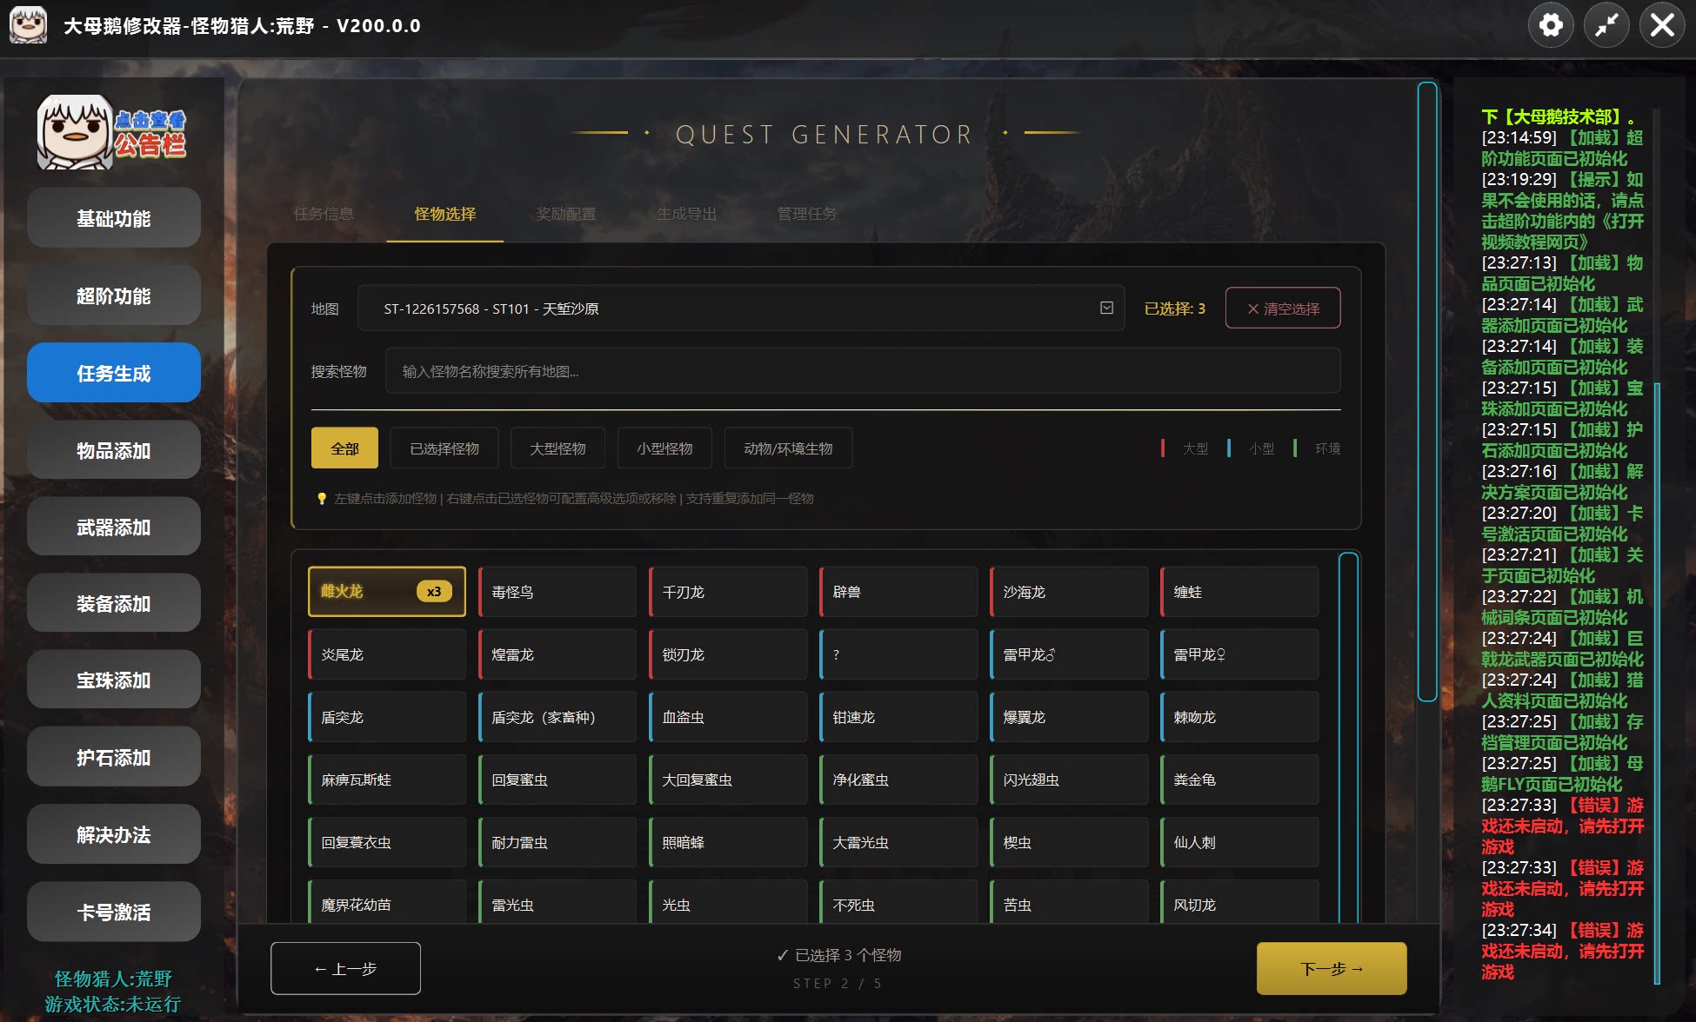Add the 雌火龙 monster card
The height and width of the screenshot is (1022, 1696).
click(387, 592)
